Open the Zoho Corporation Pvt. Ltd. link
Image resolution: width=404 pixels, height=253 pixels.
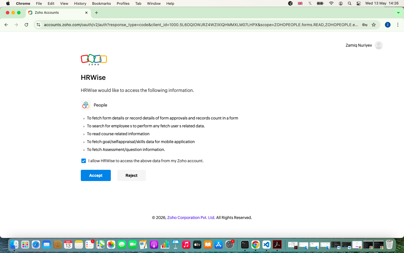coord(191,218)
